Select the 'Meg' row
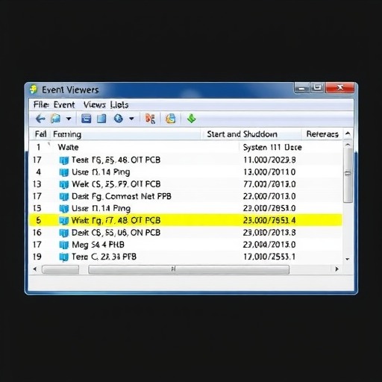This screenshot has height=382, width=382. click(x=186, y=245)
